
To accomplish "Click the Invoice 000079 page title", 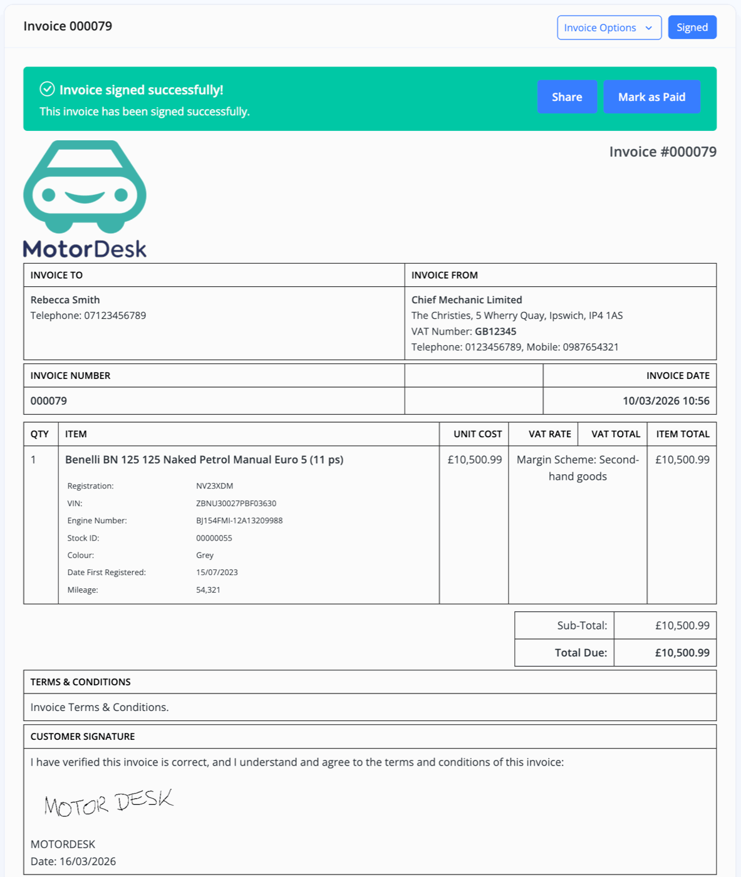I will click(68, 26).
